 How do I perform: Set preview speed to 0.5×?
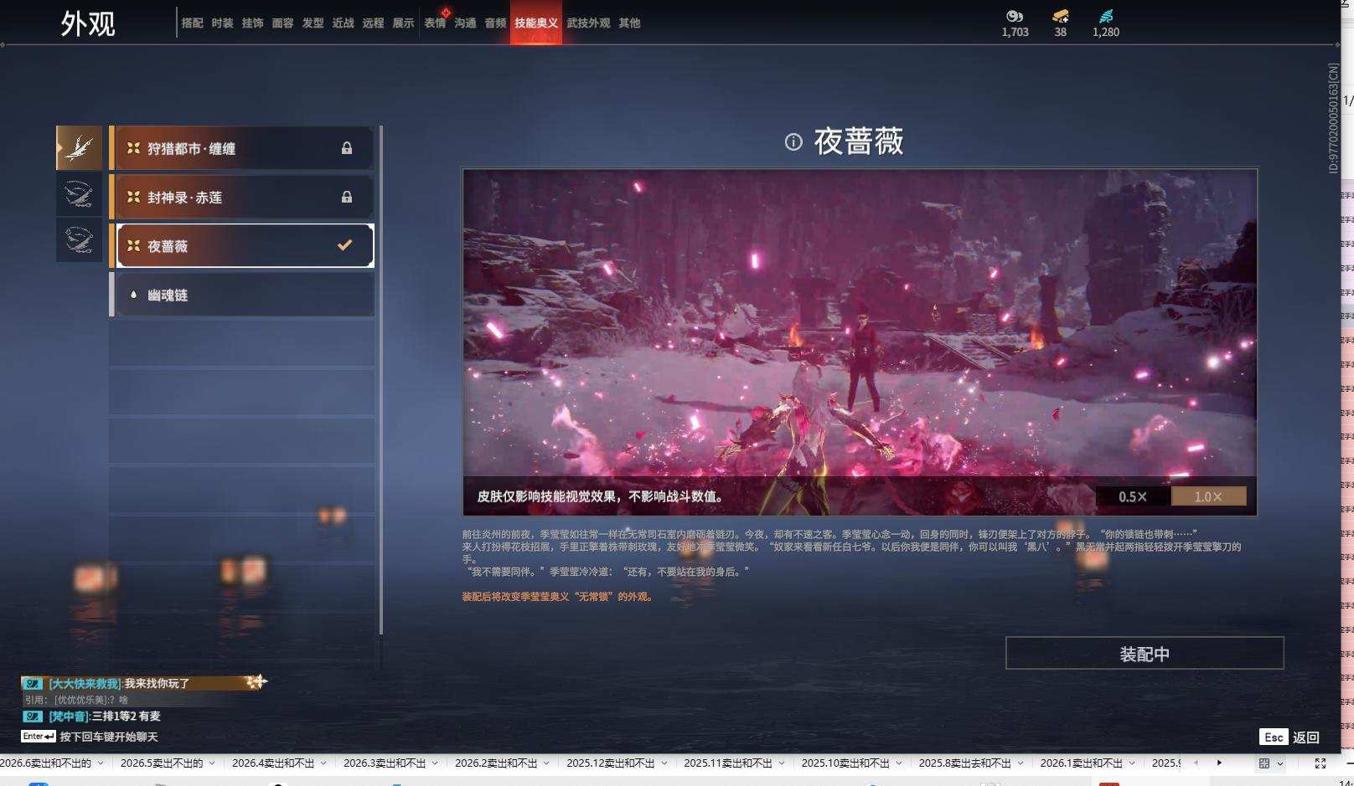pyautogui.click(x=1133, y=496)
